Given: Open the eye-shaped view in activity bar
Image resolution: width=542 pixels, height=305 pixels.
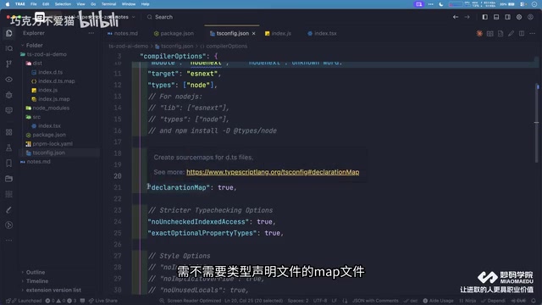Looking at the screenshot, I should [9, 80].
